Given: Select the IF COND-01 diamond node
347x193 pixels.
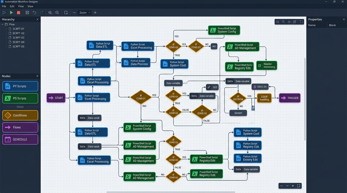Looking at the screenshot, I should point(141,97).
